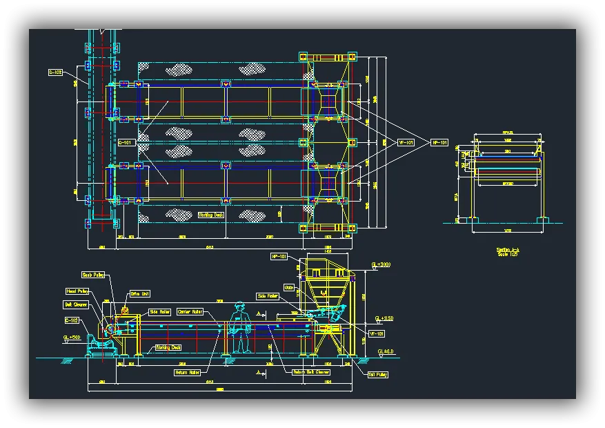Click the Gate callout on the hopper
605x428 pixels.
(290, 287)
